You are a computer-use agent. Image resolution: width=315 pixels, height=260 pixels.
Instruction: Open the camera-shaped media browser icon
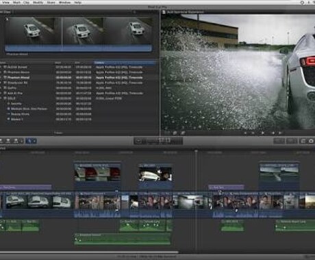coord(303,141)
